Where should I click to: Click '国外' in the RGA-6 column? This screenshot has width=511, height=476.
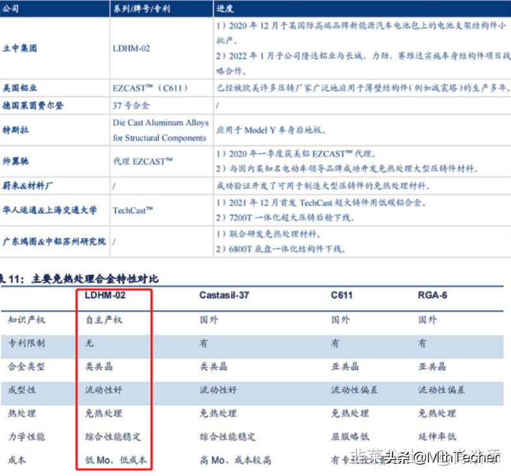tap(427, 319)
